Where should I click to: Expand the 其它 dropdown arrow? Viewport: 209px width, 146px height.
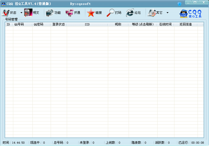[167, 13]
